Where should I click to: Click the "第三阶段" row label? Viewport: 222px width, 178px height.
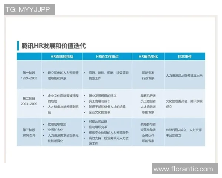point(29,130)
